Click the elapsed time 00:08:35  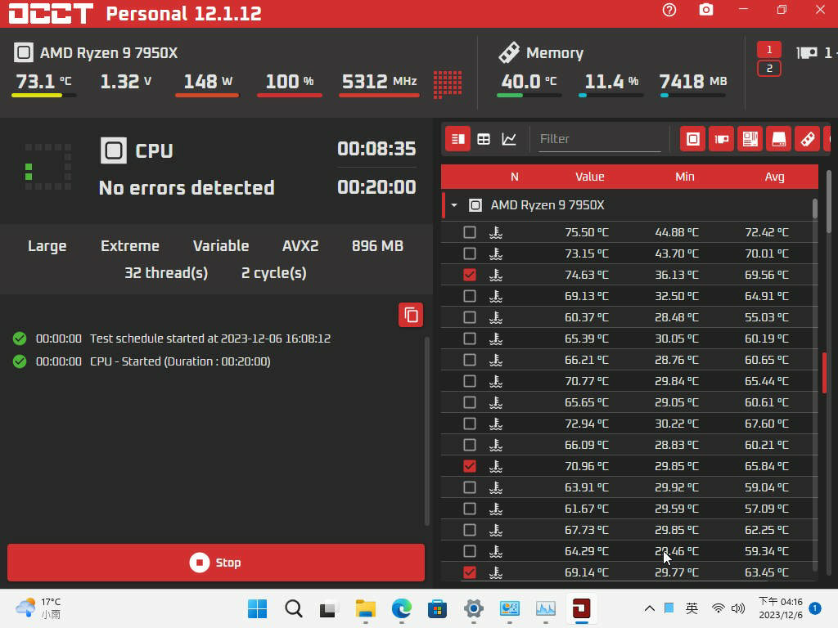click(376, 149)
